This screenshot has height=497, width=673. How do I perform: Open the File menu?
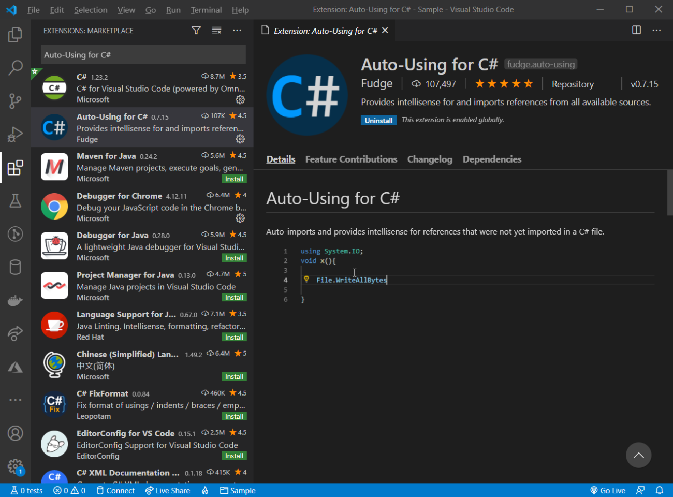pyautogui.click(x=34, y=10)
